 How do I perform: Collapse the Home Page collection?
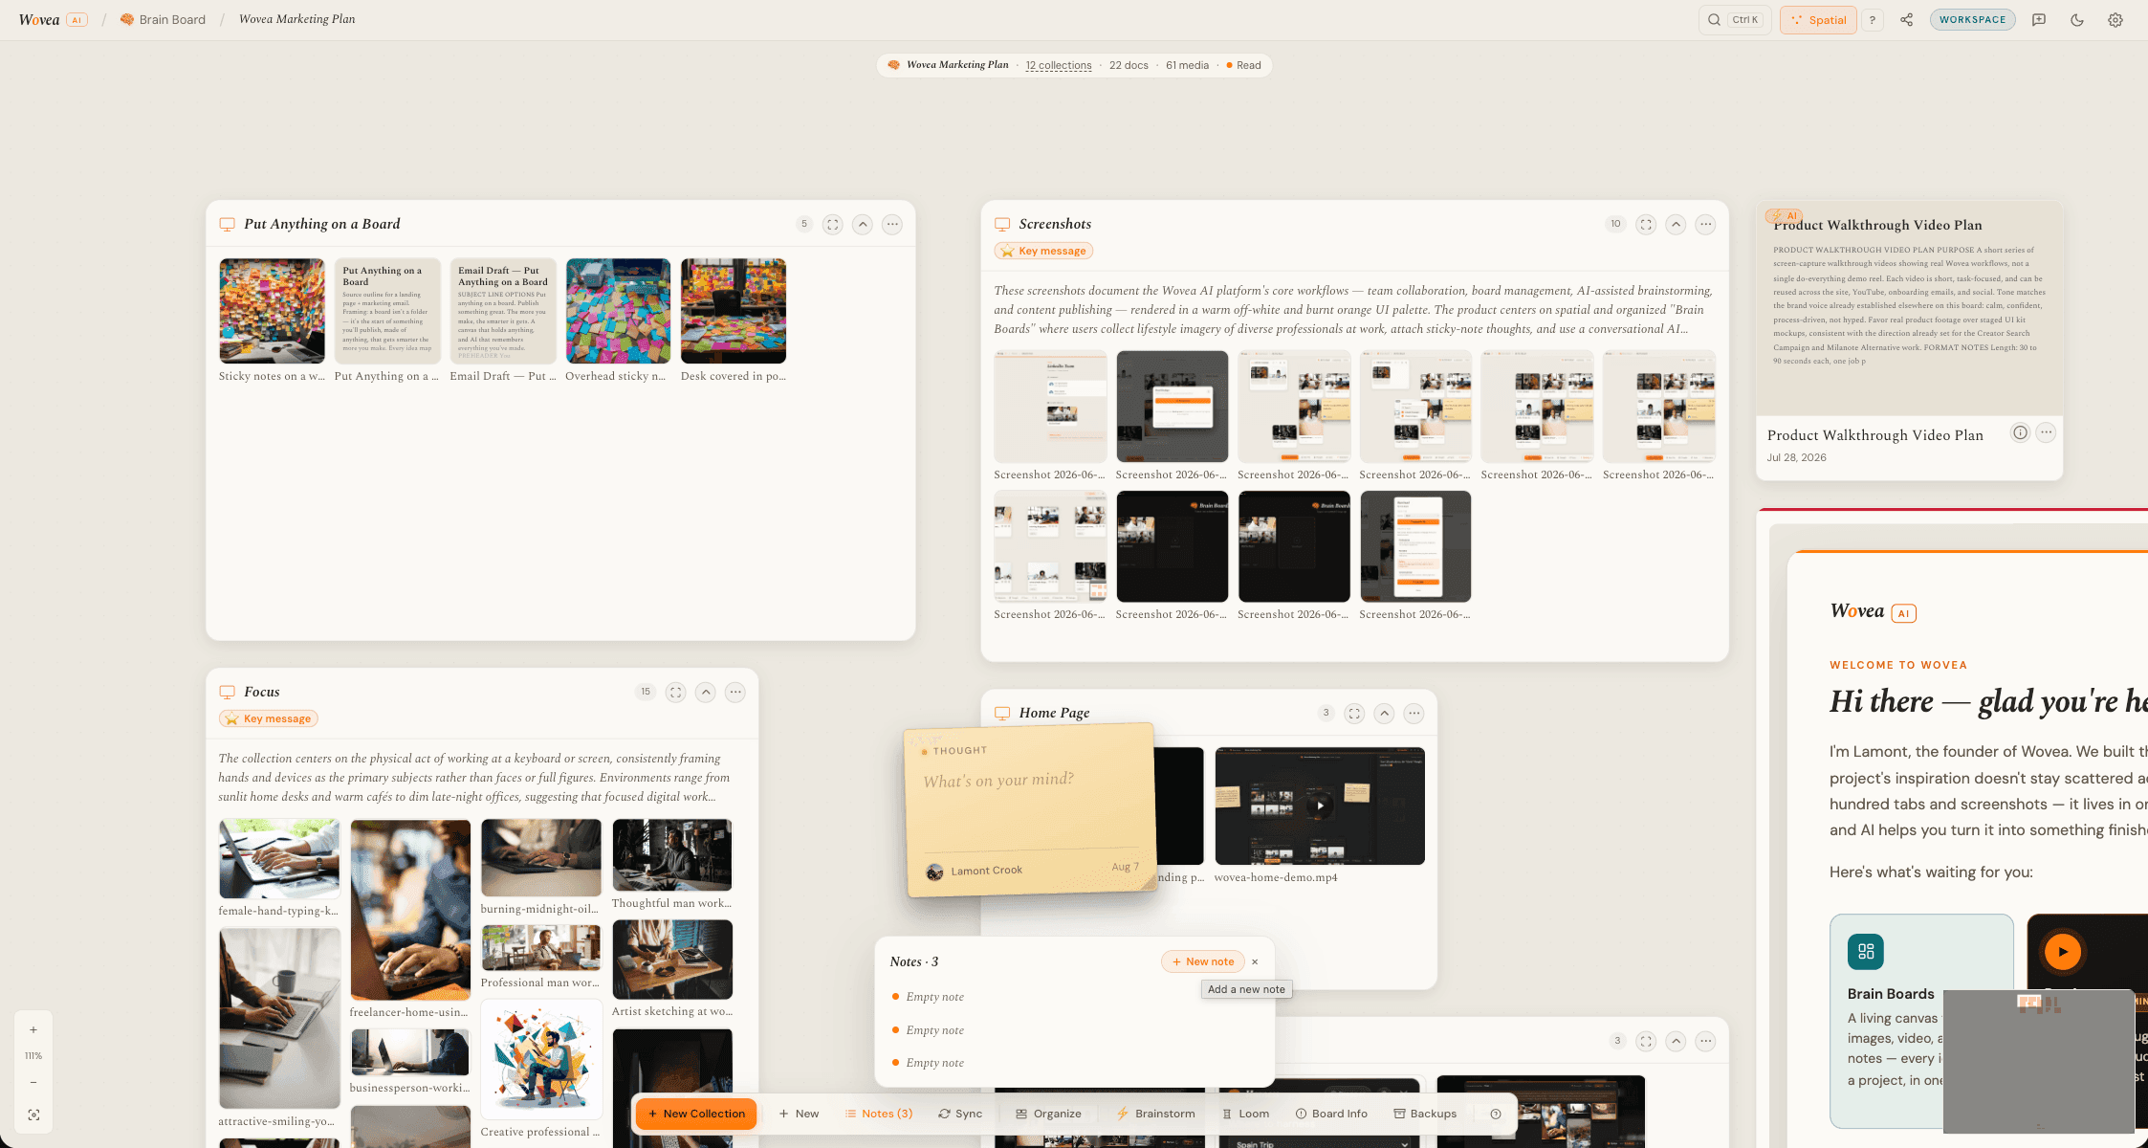coord(1384,713)
